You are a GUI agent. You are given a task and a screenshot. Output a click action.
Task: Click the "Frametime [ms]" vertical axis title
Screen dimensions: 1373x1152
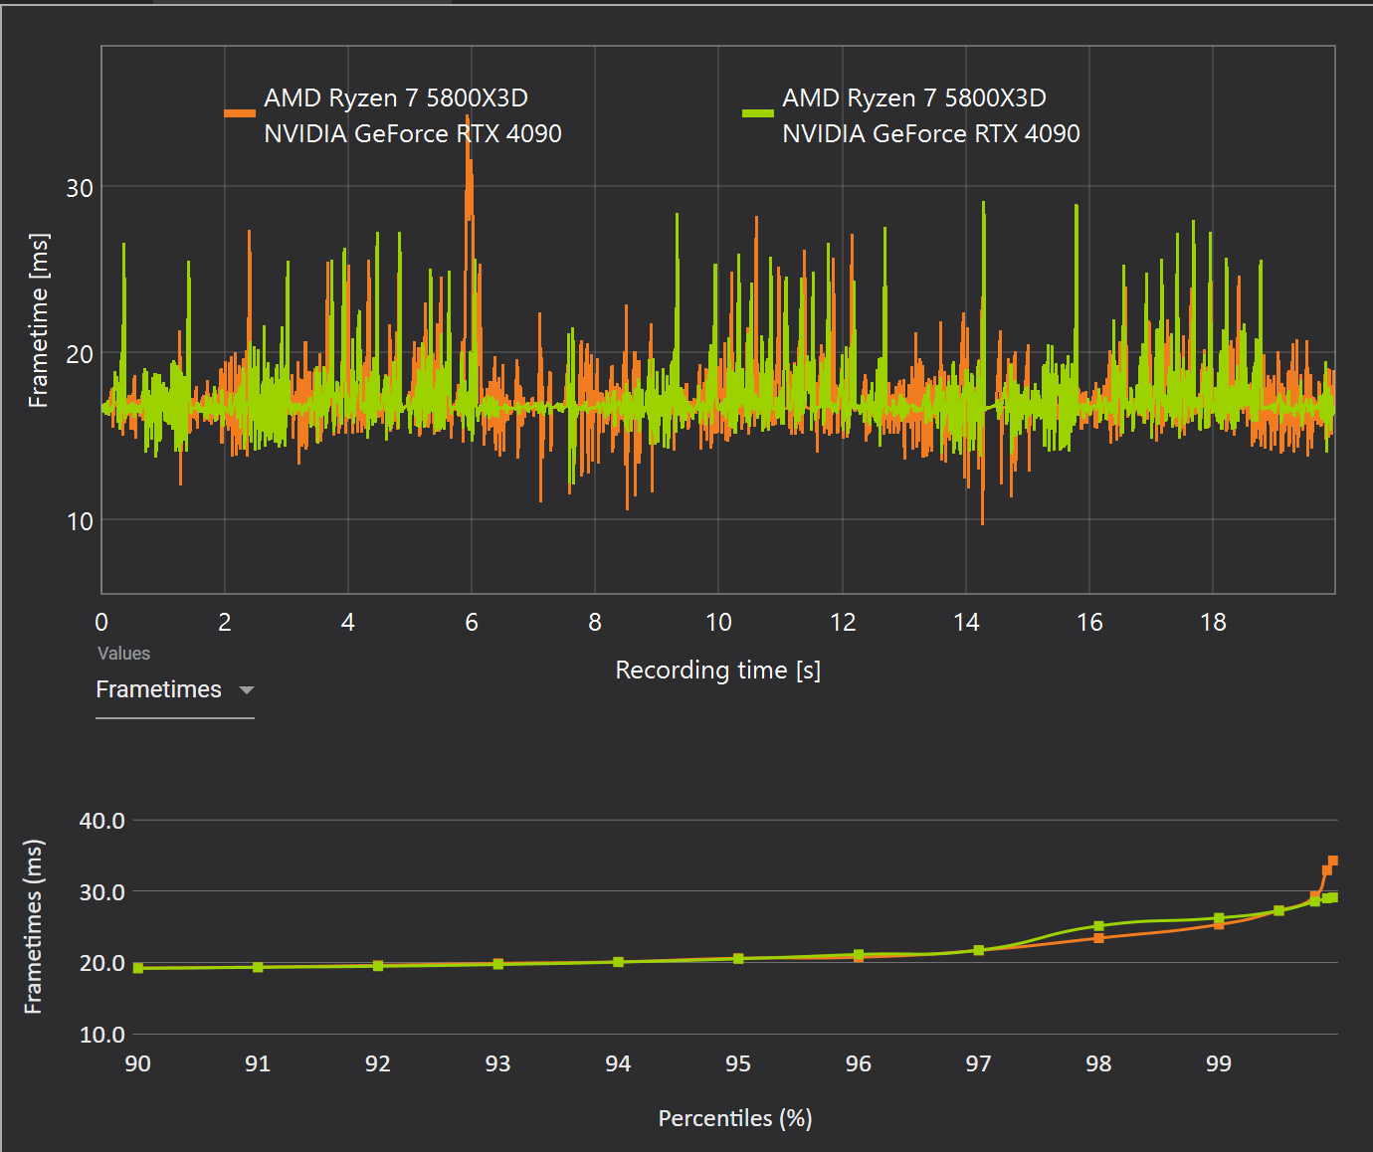click(38, 320)
